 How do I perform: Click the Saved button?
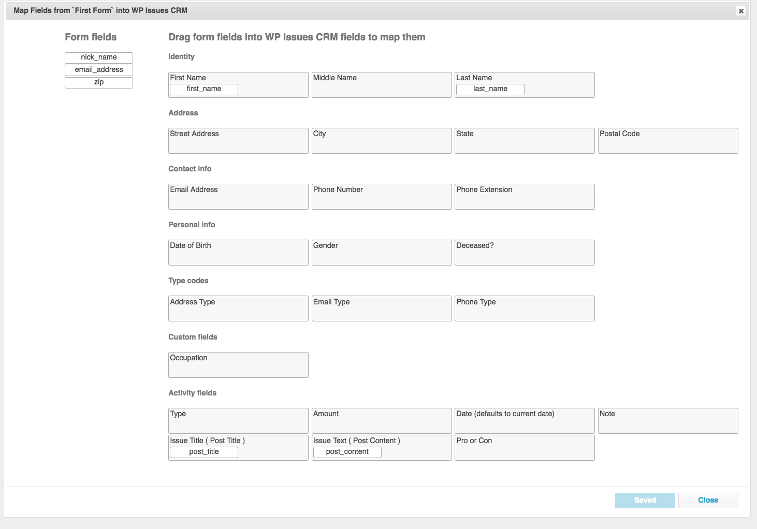(x=645, y=500)
